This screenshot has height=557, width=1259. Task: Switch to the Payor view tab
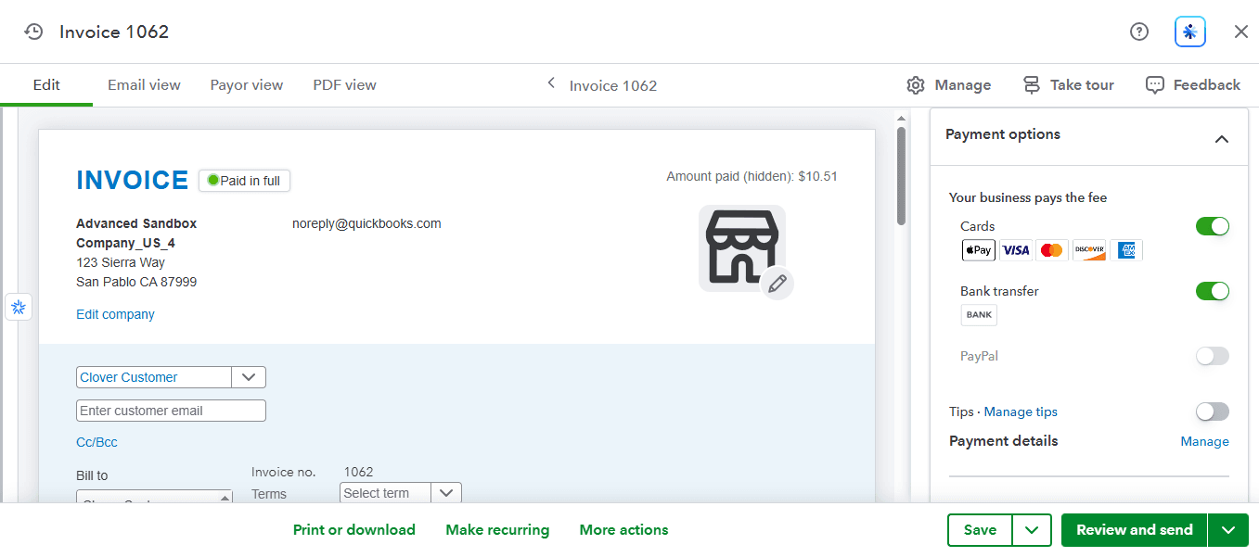click(x=247, y=84)
